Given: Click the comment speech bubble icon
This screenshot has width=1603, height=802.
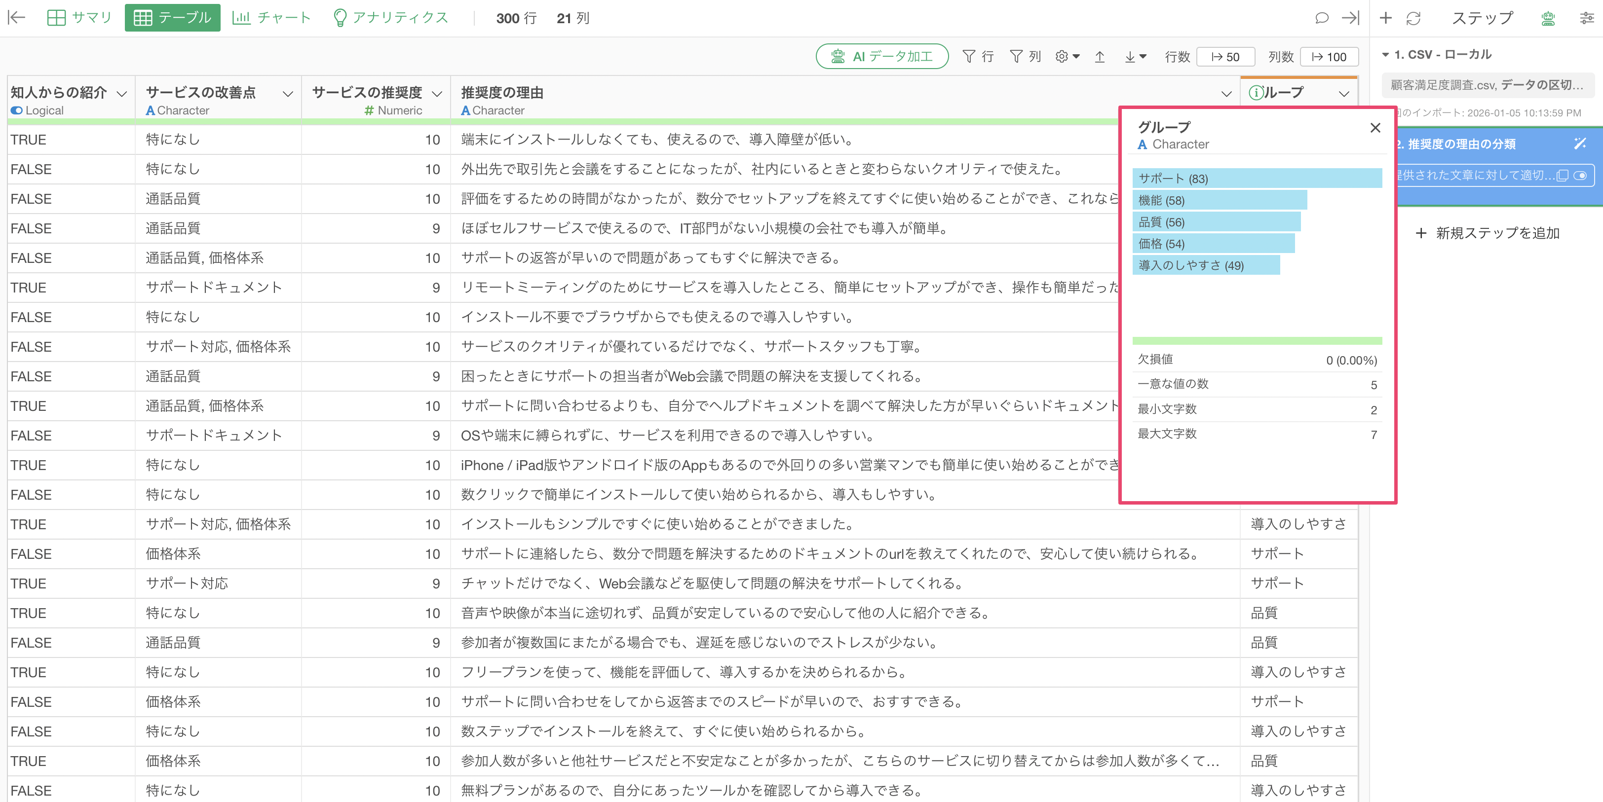Looking at the screenshot, I should tap(1322, 18).
